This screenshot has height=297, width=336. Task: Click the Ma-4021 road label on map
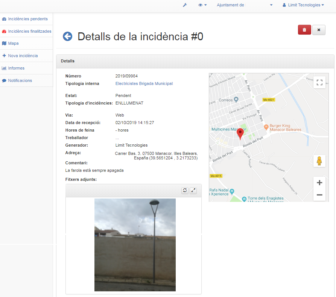pyautogui.click(x=269, y=100)
